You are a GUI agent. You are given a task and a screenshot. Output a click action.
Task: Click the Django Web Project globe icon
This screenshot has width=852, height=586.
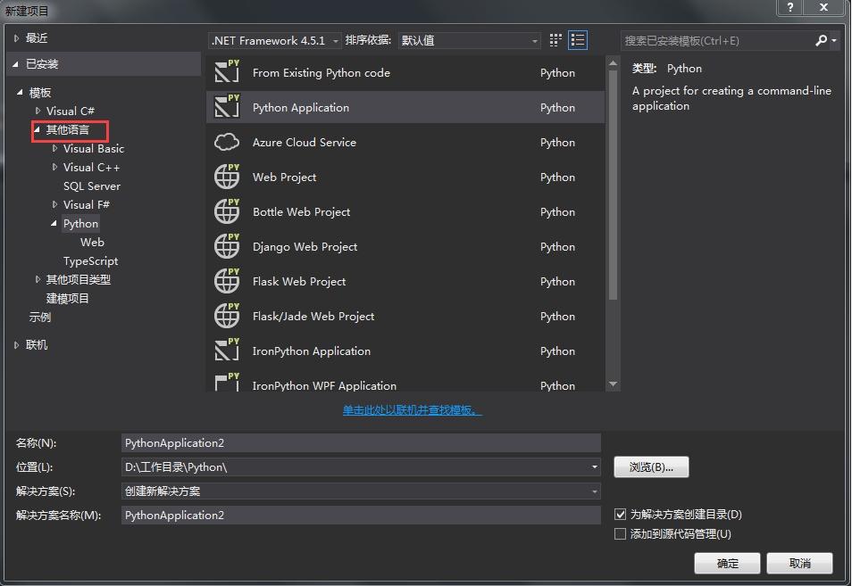(x=227, y=246)
